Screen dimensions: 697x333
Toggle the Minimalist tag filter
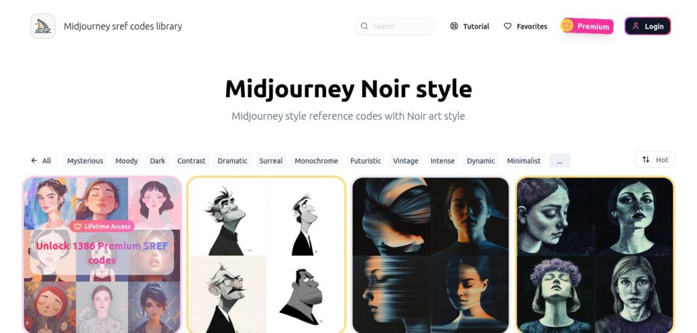[x=523, y=161]
